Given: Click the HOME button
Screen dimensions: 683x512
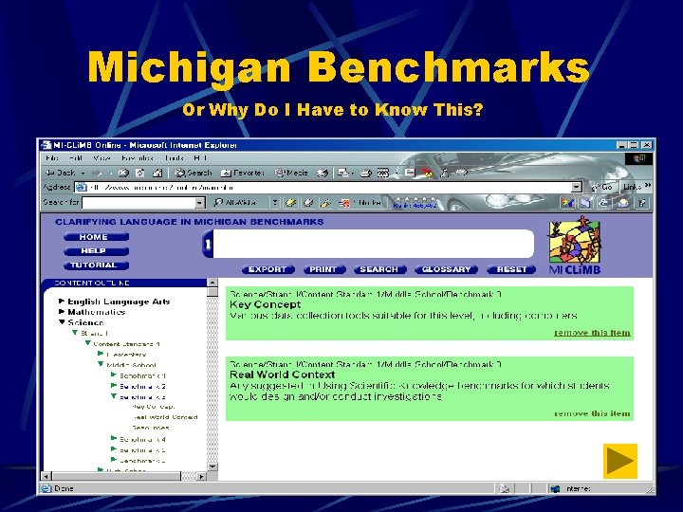Looking at the screenshot, I should click(x=96, y=237).
